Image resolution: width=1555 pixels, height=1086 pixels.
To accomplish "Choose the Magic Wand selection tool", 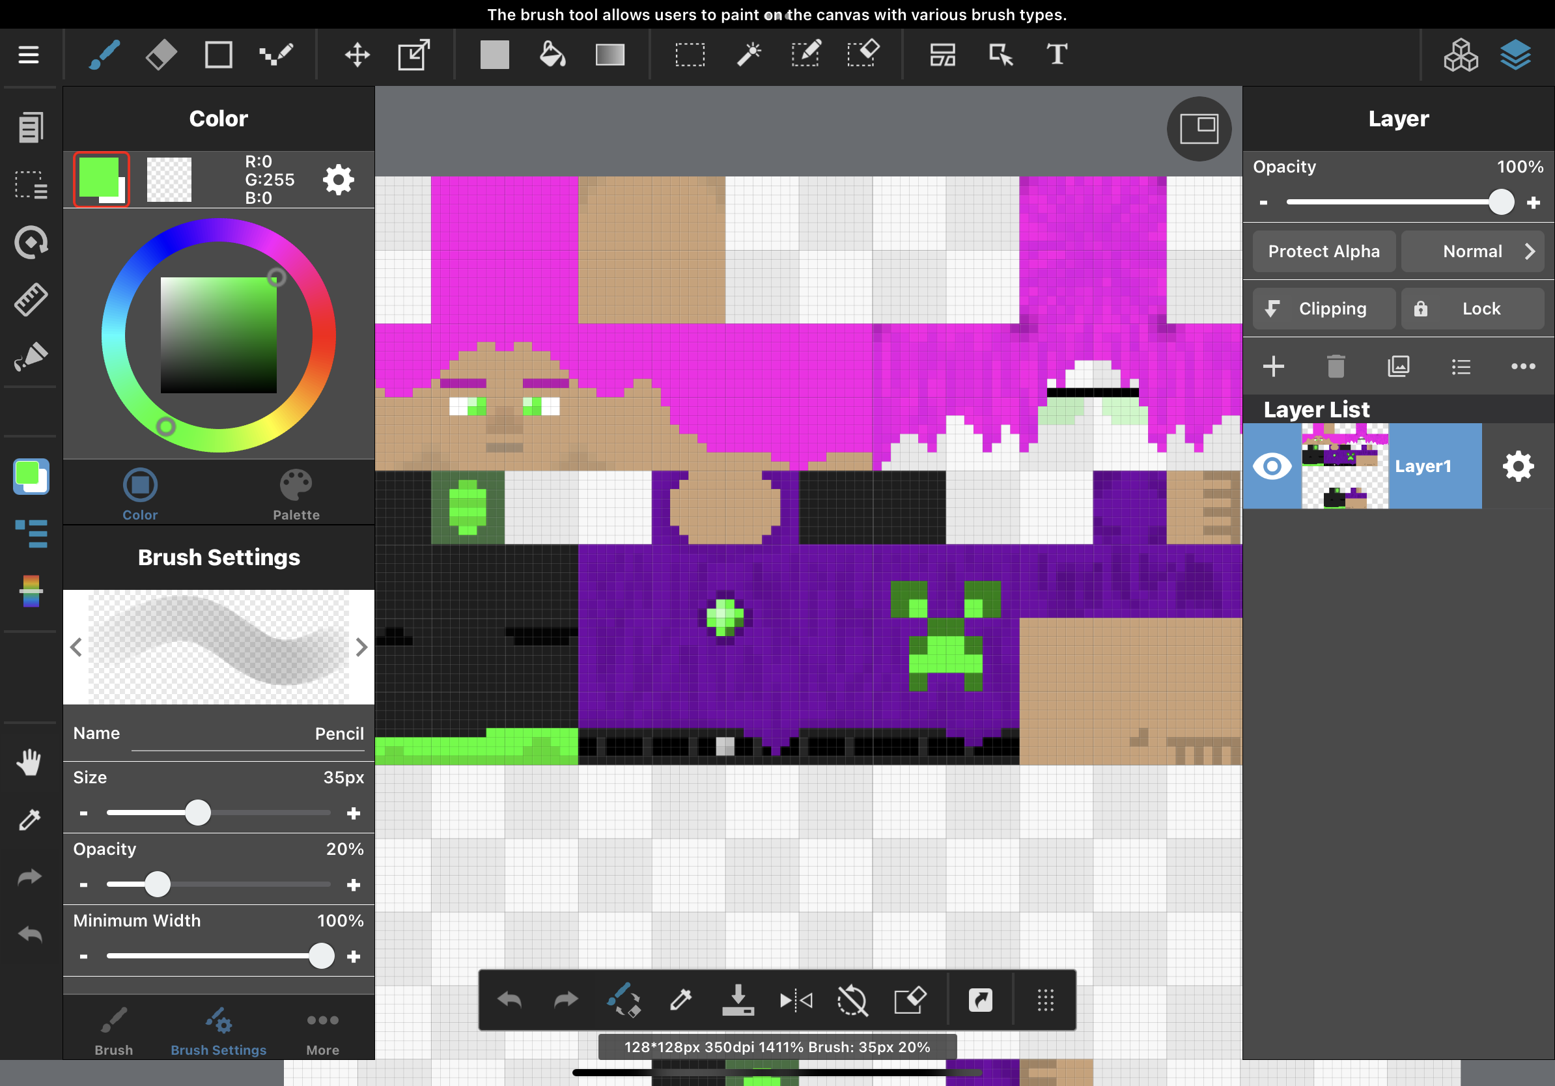I will pos(749,55).
